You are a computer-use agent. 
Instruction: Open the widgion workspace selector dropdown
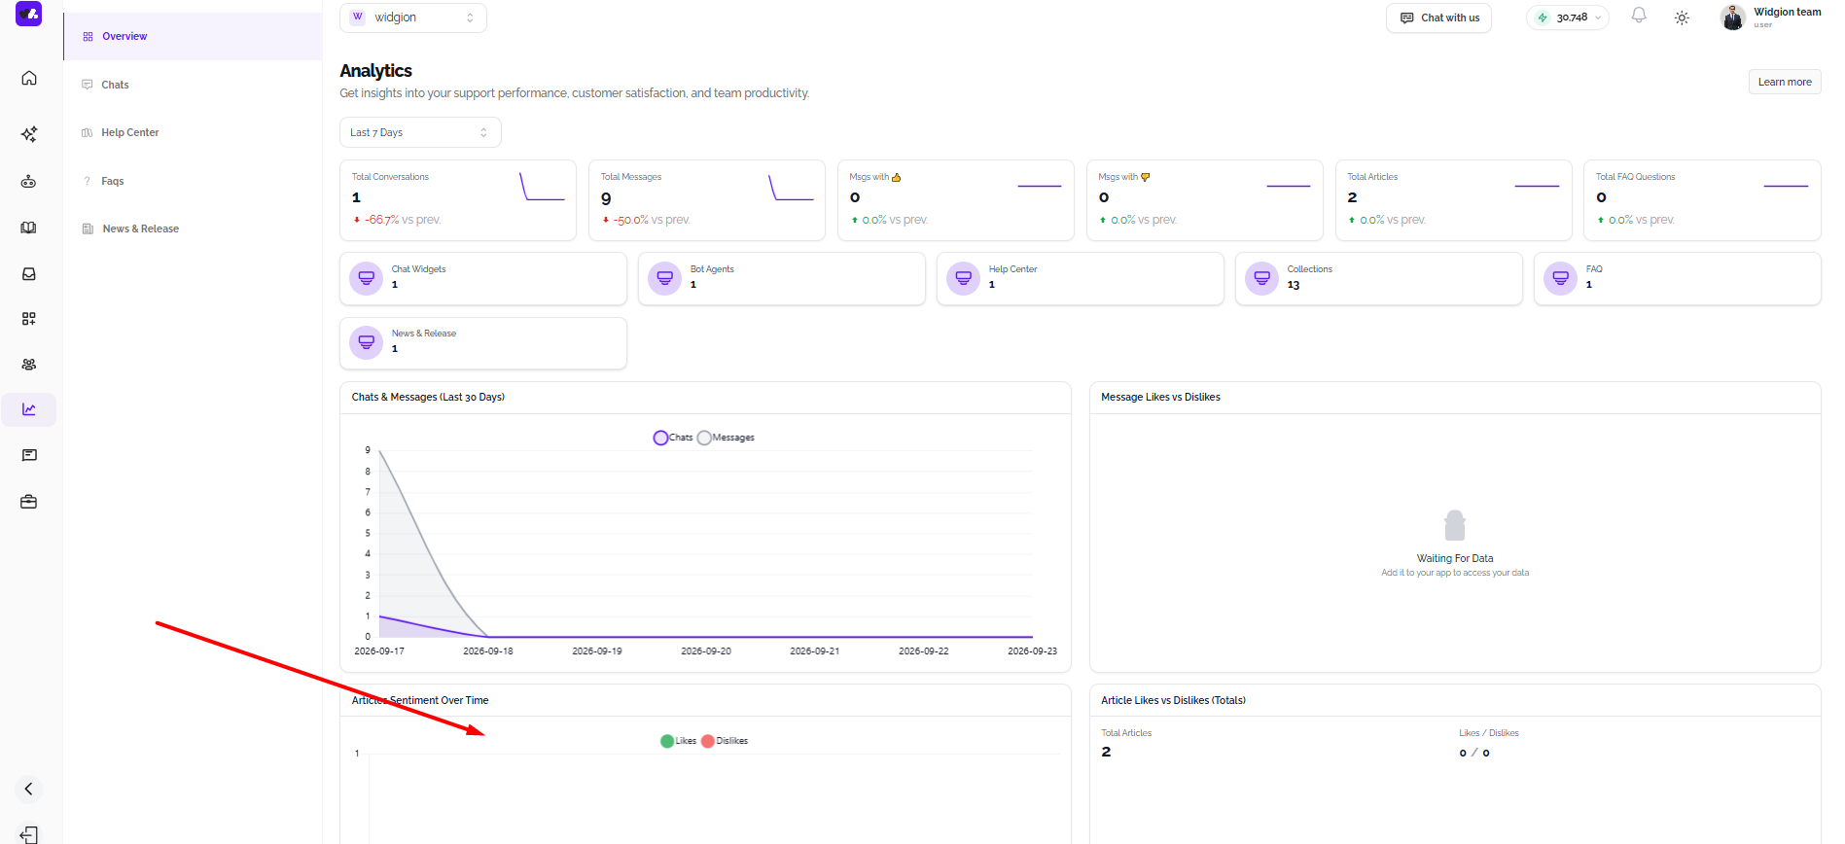pos(413,18)
